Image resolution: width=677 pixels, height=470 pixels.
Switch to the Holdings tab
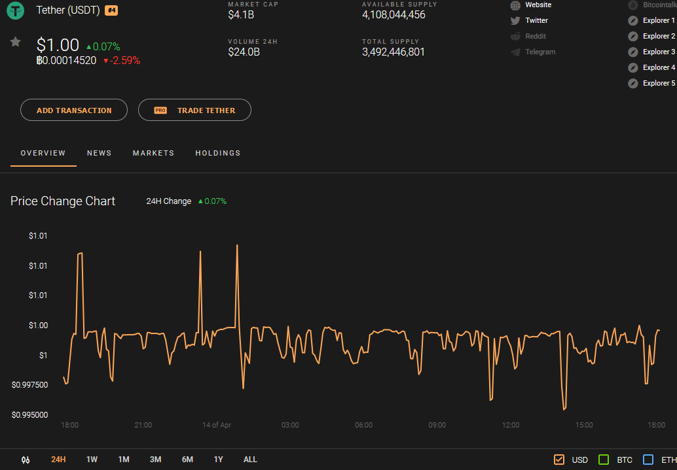pos(218,153)
